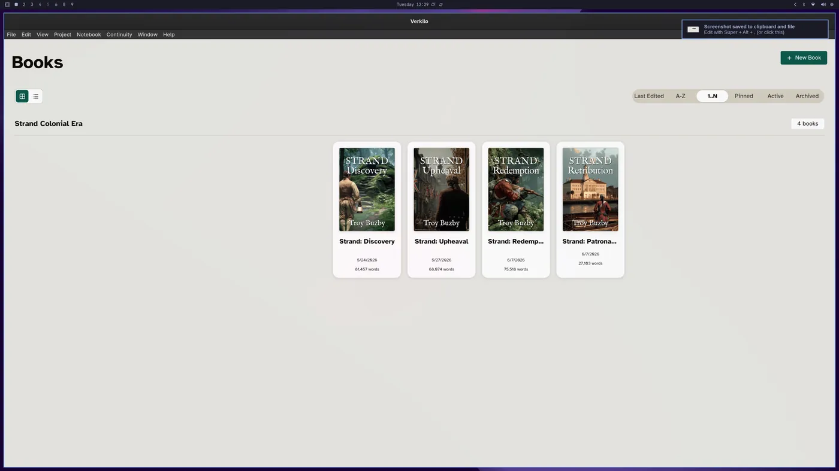Filter books by Pinned
This screenshot has width=839, height=471.
click(x=744, y=96)
